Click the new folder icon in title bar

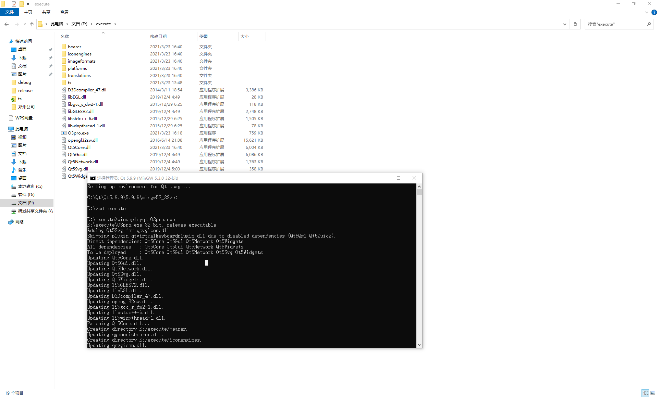click(22, 4)
